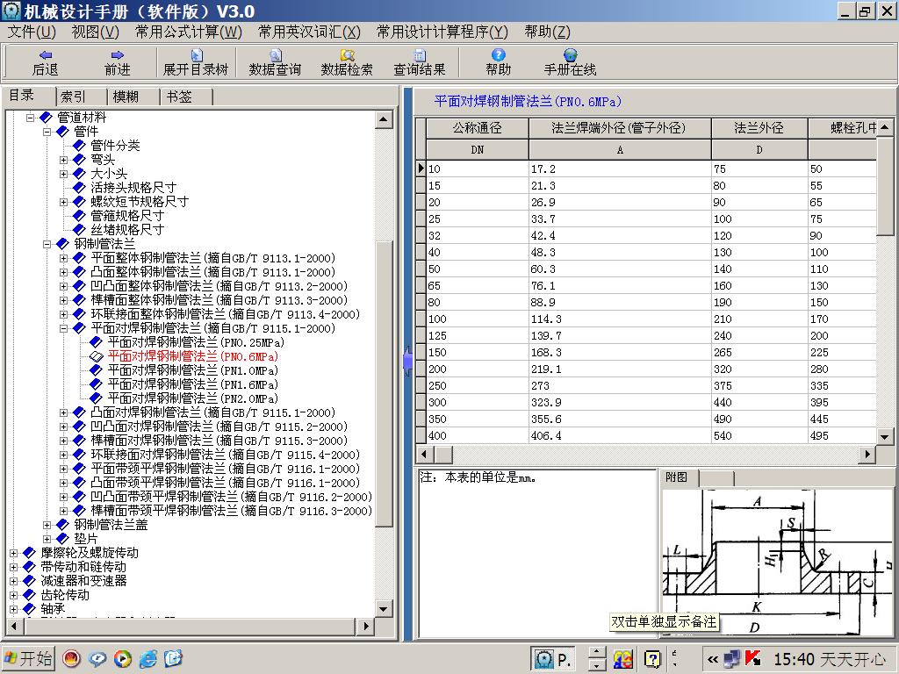Click the book icon beside 丝堵规格尺寸
Screen dimensions: 899x674
(x=80, y=230)
